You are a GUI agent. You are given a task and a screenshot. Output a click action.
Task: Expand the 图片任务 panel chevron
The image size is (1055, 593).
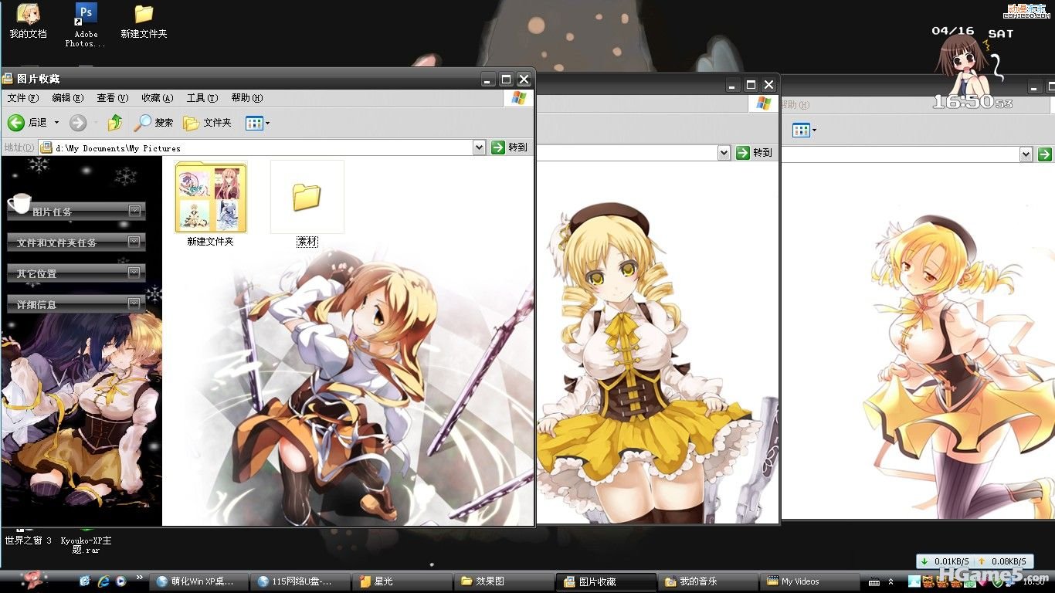coord(135,211)
